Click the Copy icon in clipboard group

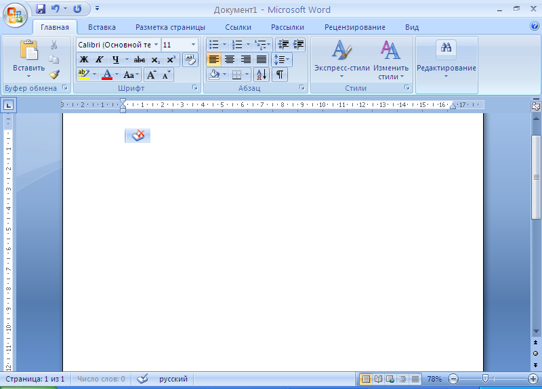pos(54,60)
